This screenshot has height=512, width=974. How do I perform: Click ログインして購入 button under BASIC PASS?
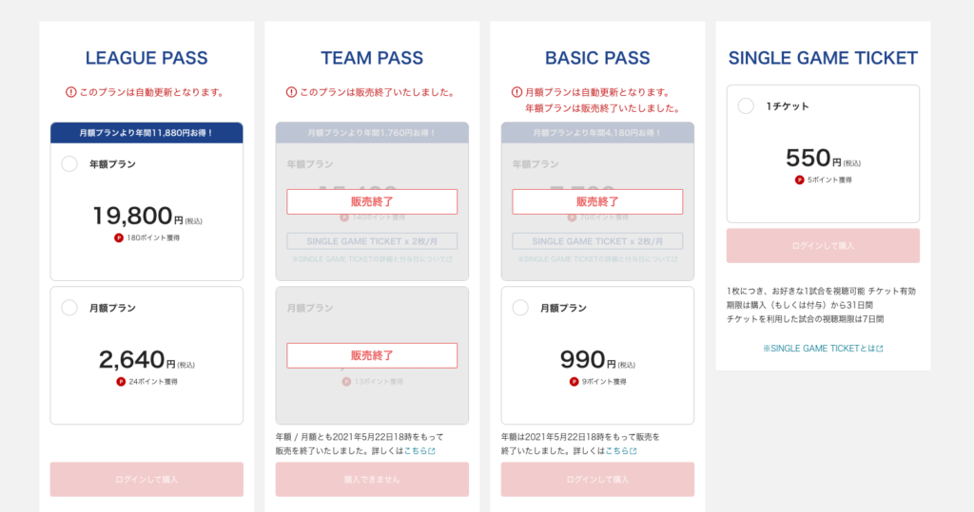click(x=597, y=479)
